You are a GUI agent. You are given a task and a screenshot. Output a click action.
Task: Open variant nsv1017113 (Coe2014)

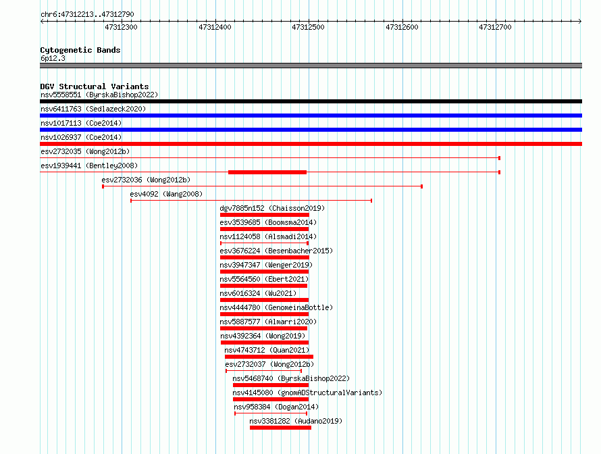pyautogui.click(x=81, y=123)
